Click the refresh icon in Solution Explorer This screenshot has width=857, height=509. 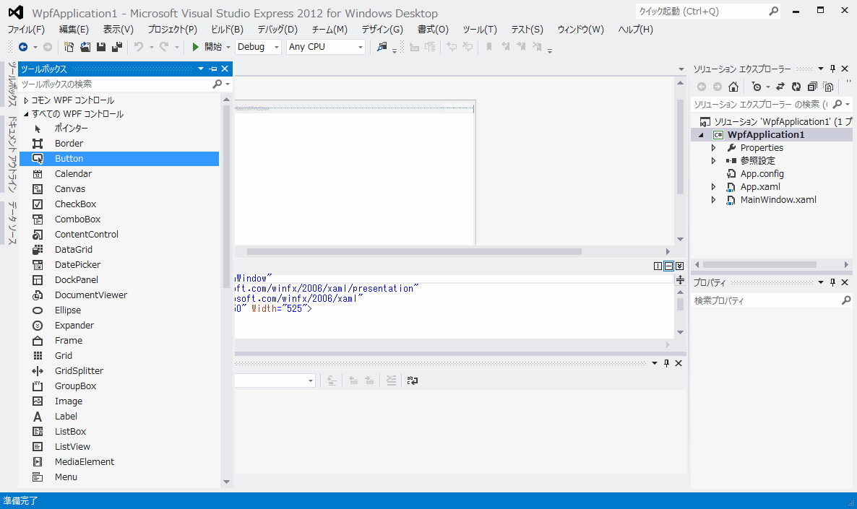point(796,87)
